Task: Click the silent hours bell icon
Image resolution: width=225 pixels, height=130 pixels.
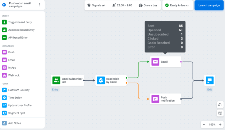Action: point(114,5)
